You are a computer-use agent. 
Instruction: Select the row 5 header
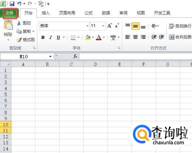point(5,94)
